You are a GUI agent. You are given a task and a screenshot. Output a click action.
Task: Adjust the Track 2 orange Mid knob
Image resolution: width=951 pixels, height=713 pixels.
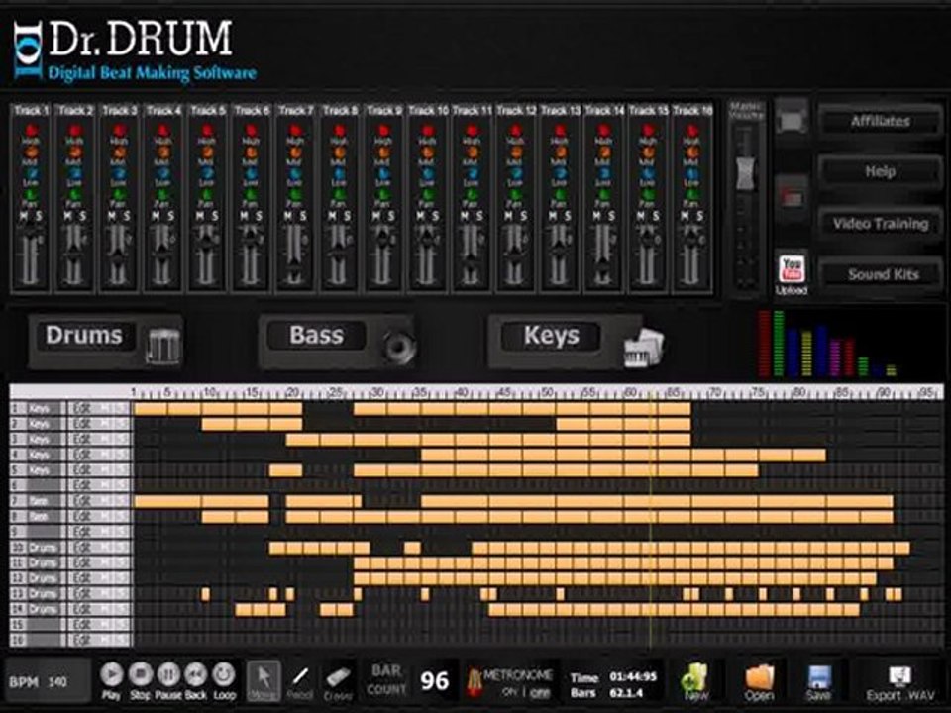pos(75,153)
